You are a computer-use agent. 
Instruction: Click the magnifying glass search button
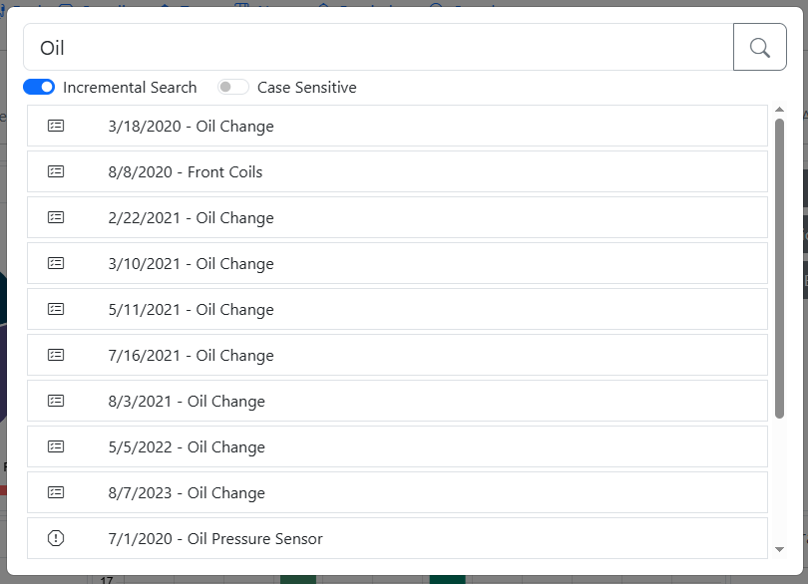tap(759, 47)
